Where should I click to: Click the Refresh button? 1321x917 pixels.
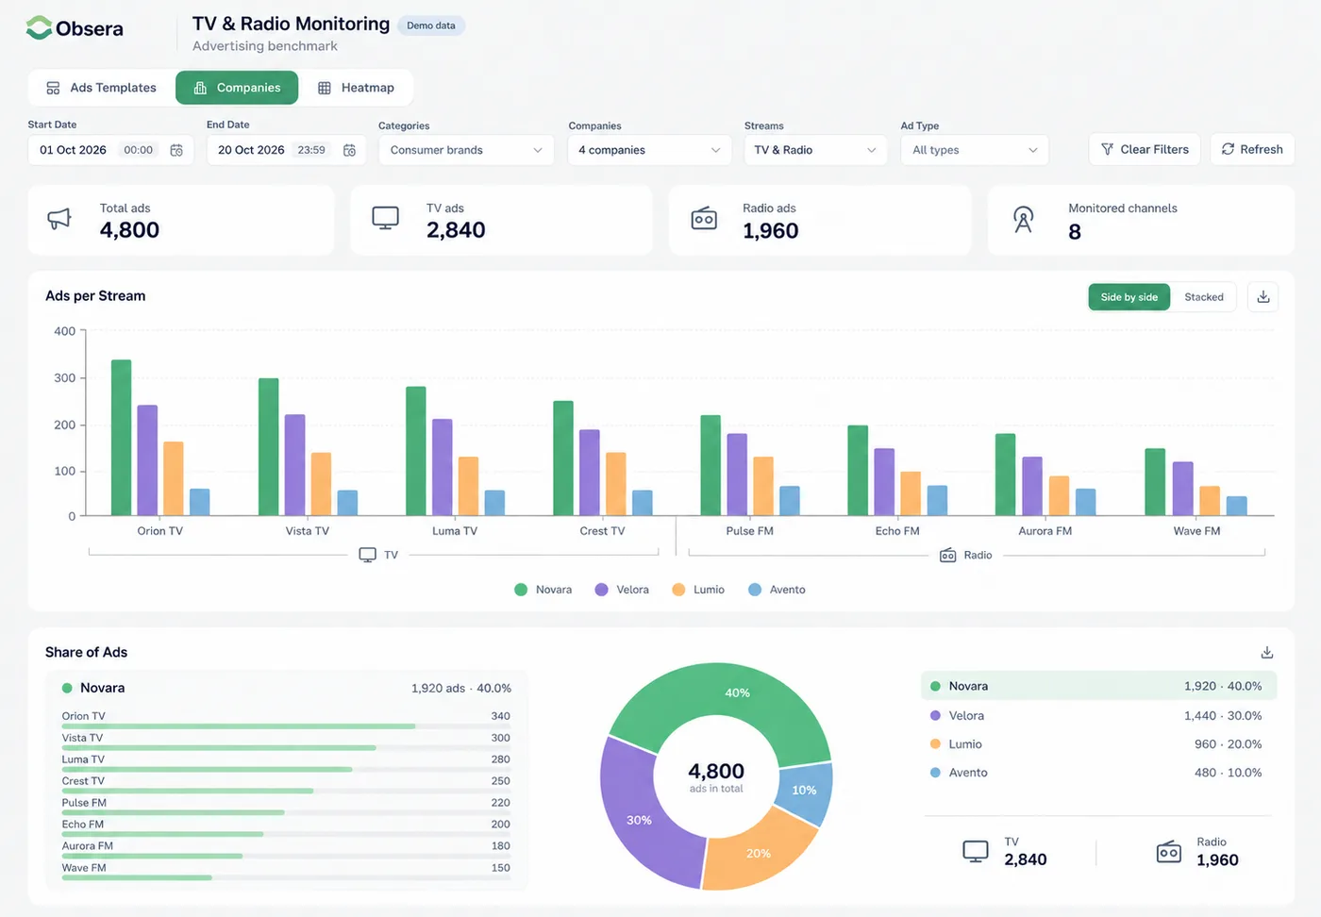click(x=1252, y=149)
